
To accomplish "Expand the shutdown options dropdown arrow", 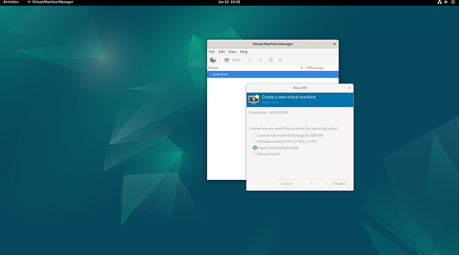I will click(280, 60).
